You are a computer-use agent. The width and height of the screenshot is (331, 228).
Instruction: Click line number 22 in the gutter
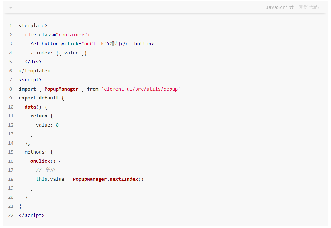point(11,215)
